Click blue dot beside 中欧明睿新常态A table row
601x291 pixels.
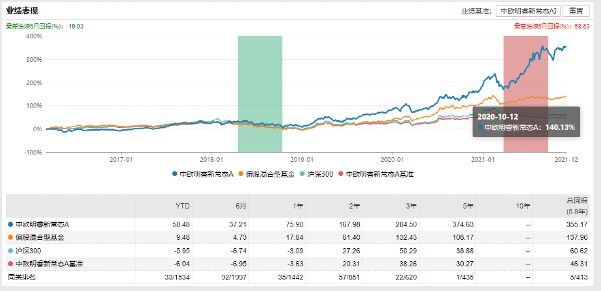10,224
